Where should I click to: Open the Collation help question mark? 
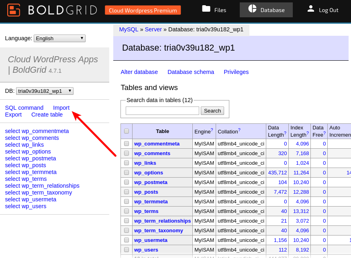[x=239, y=130]
